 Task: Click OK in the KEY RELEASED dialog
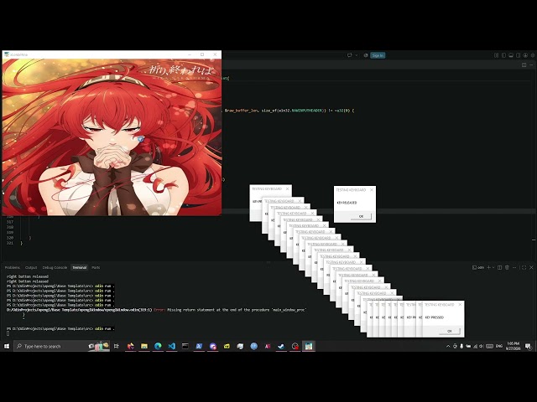(361, 216)
